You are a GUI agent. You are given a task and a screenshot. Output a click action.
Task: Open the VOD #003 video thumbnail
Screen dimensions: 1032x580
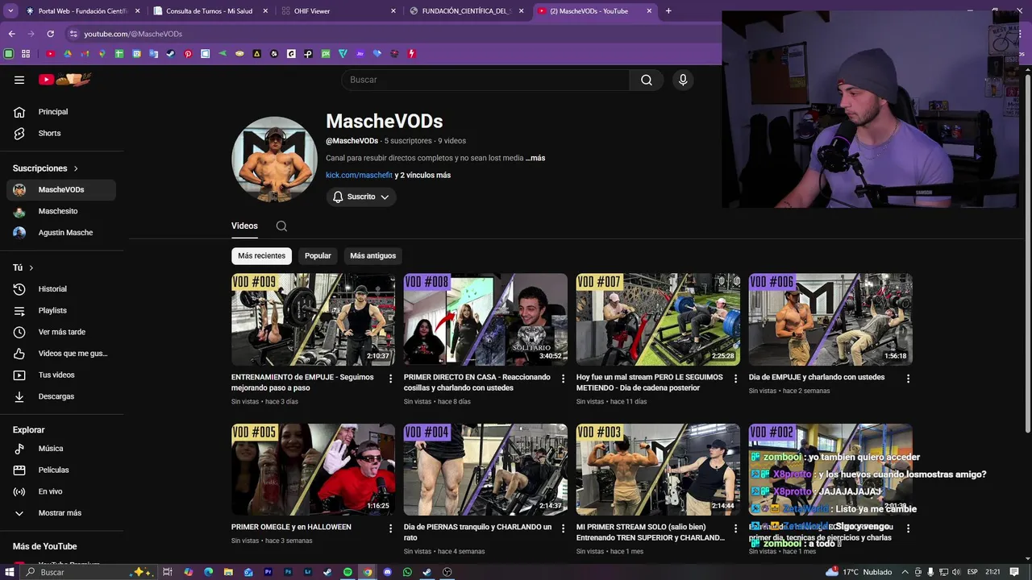[658, 470]
